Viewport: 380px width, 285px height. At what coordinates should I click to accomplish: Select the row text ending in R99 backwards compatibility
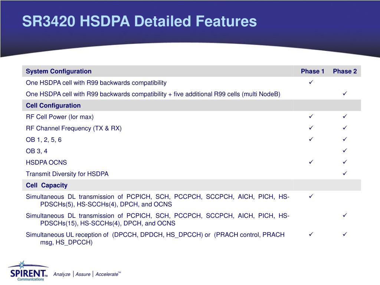tap(96, 83)
